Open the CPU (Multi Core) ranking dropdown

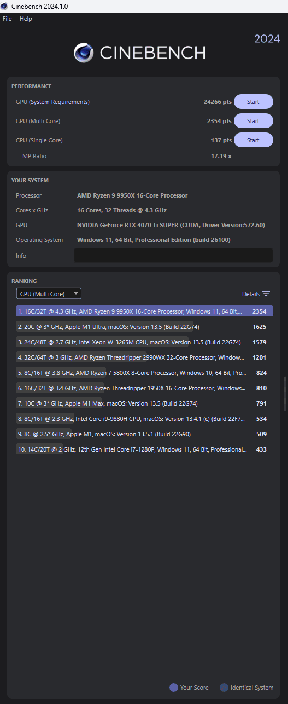point(49,294)
